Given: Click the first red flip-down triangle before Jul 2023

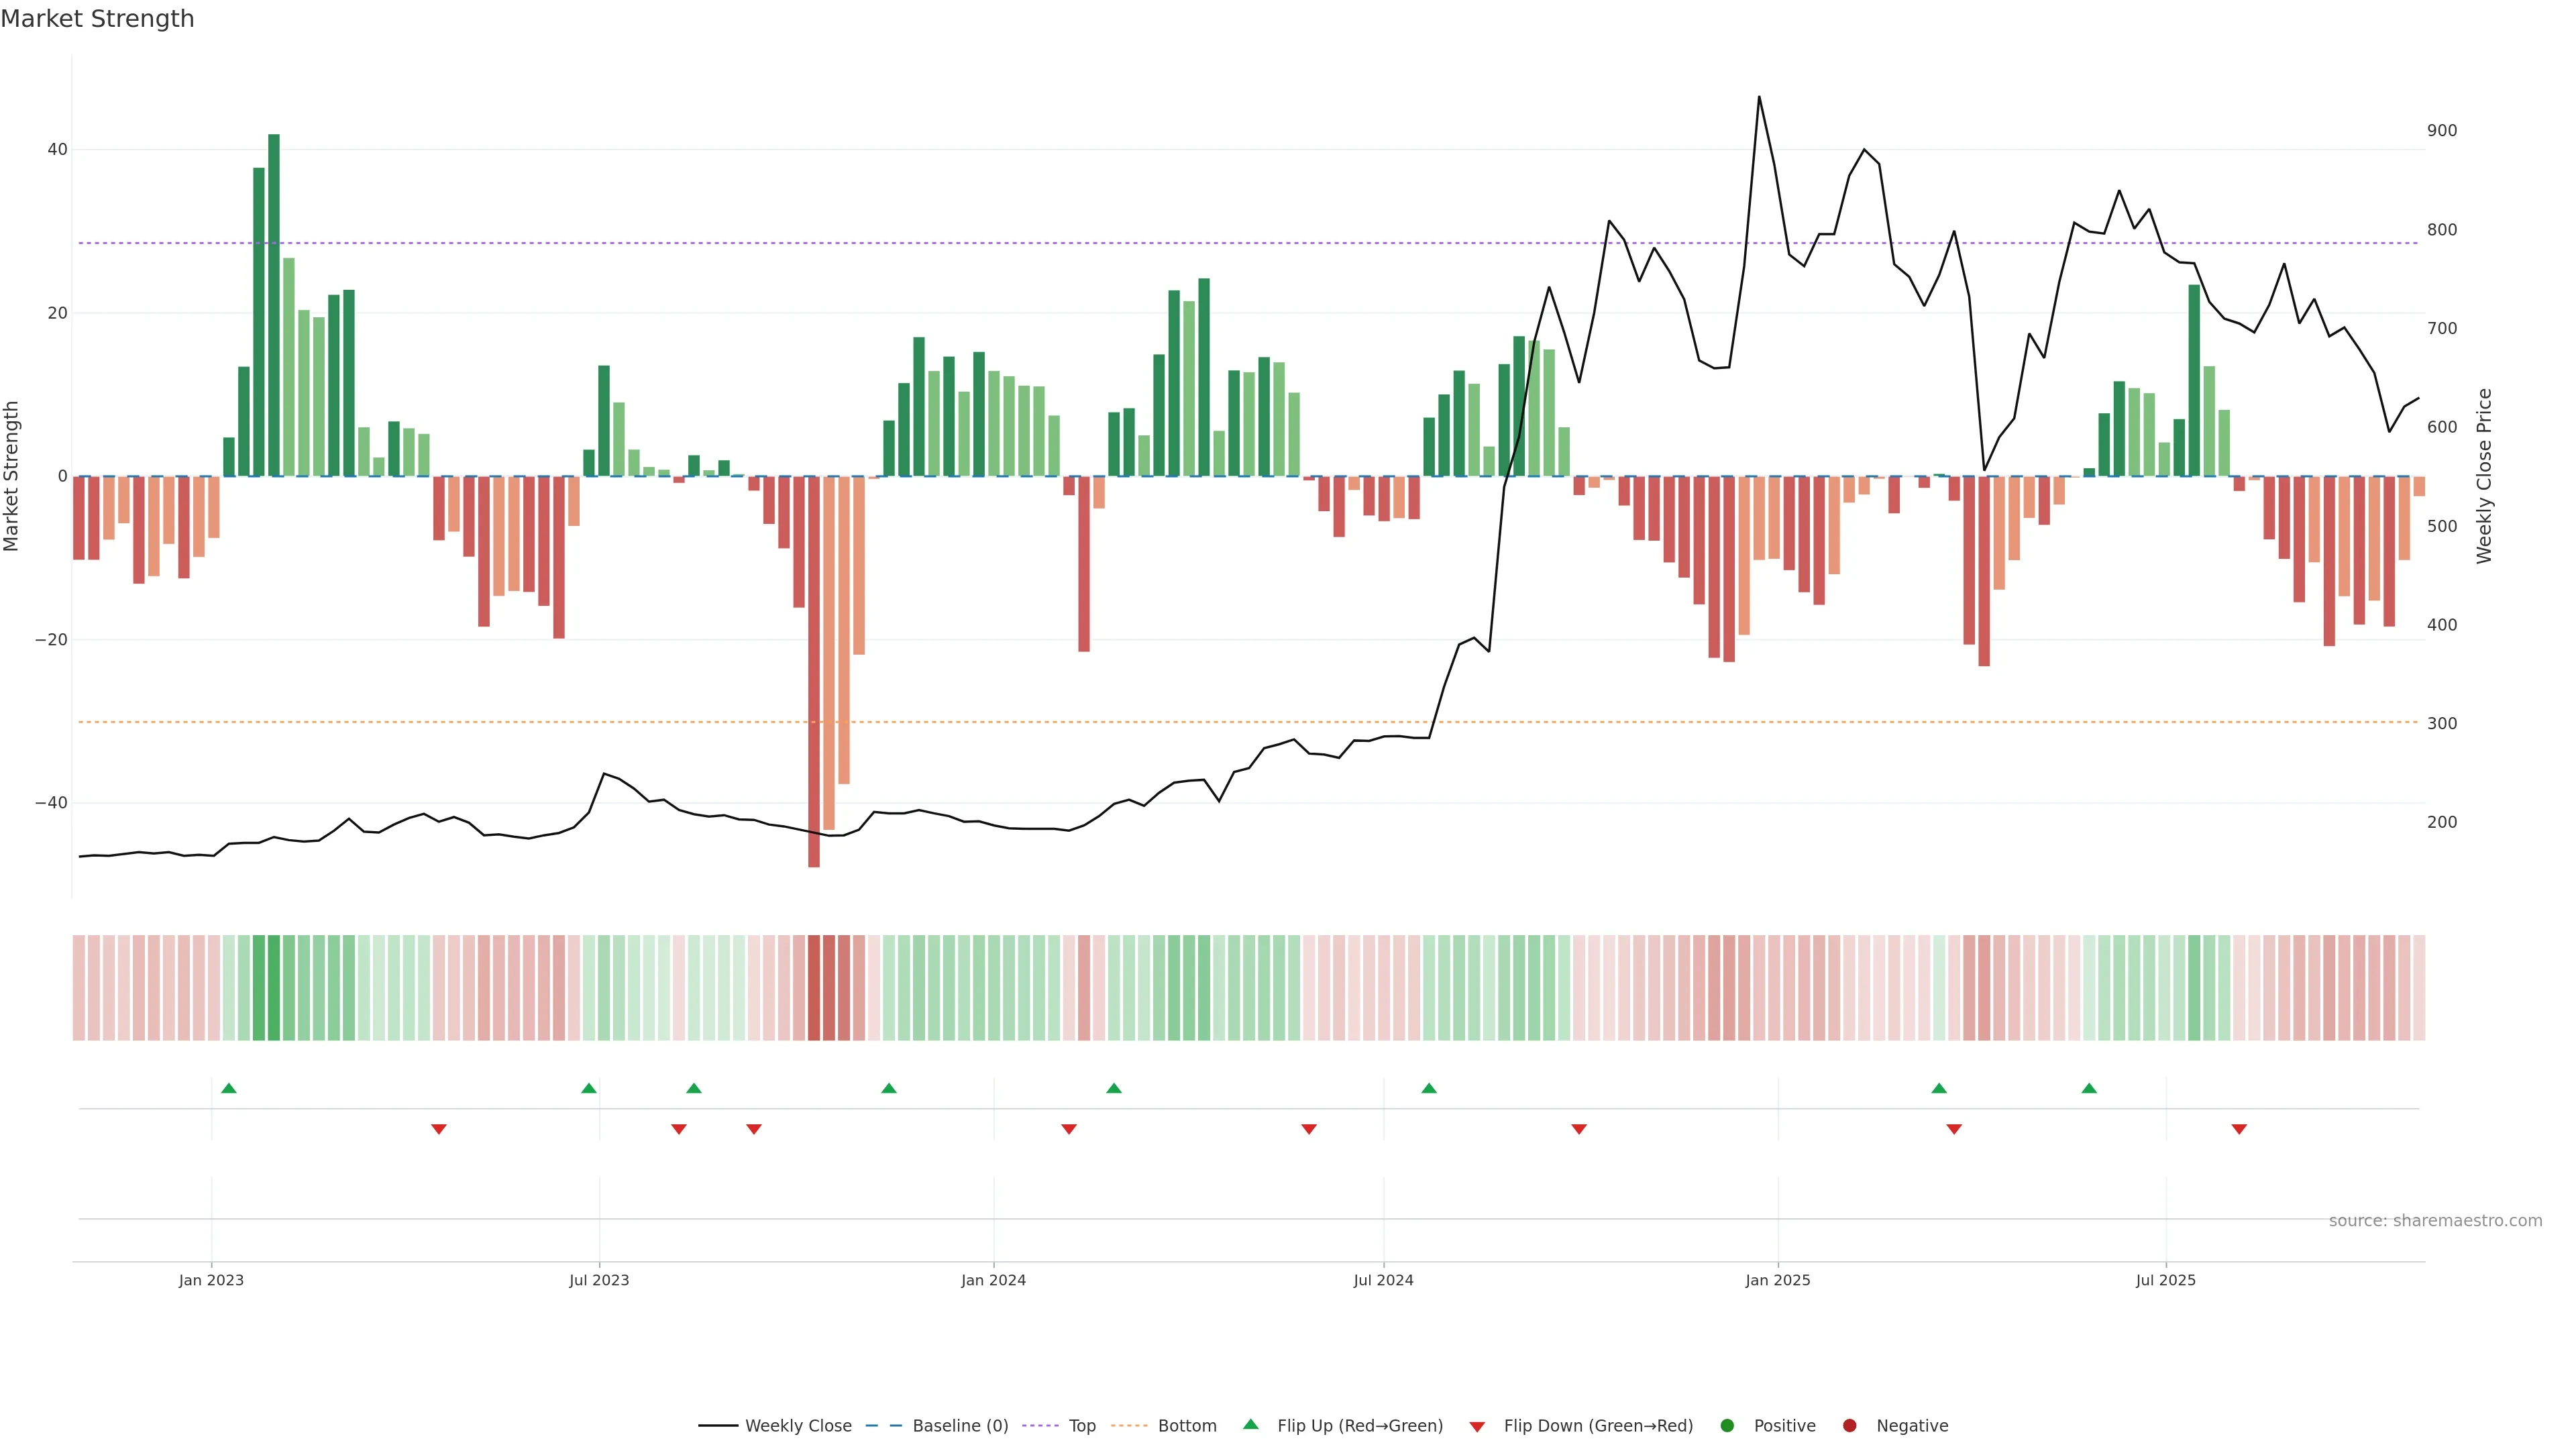Looking at the screenshot, I should tap(438, 1129).
